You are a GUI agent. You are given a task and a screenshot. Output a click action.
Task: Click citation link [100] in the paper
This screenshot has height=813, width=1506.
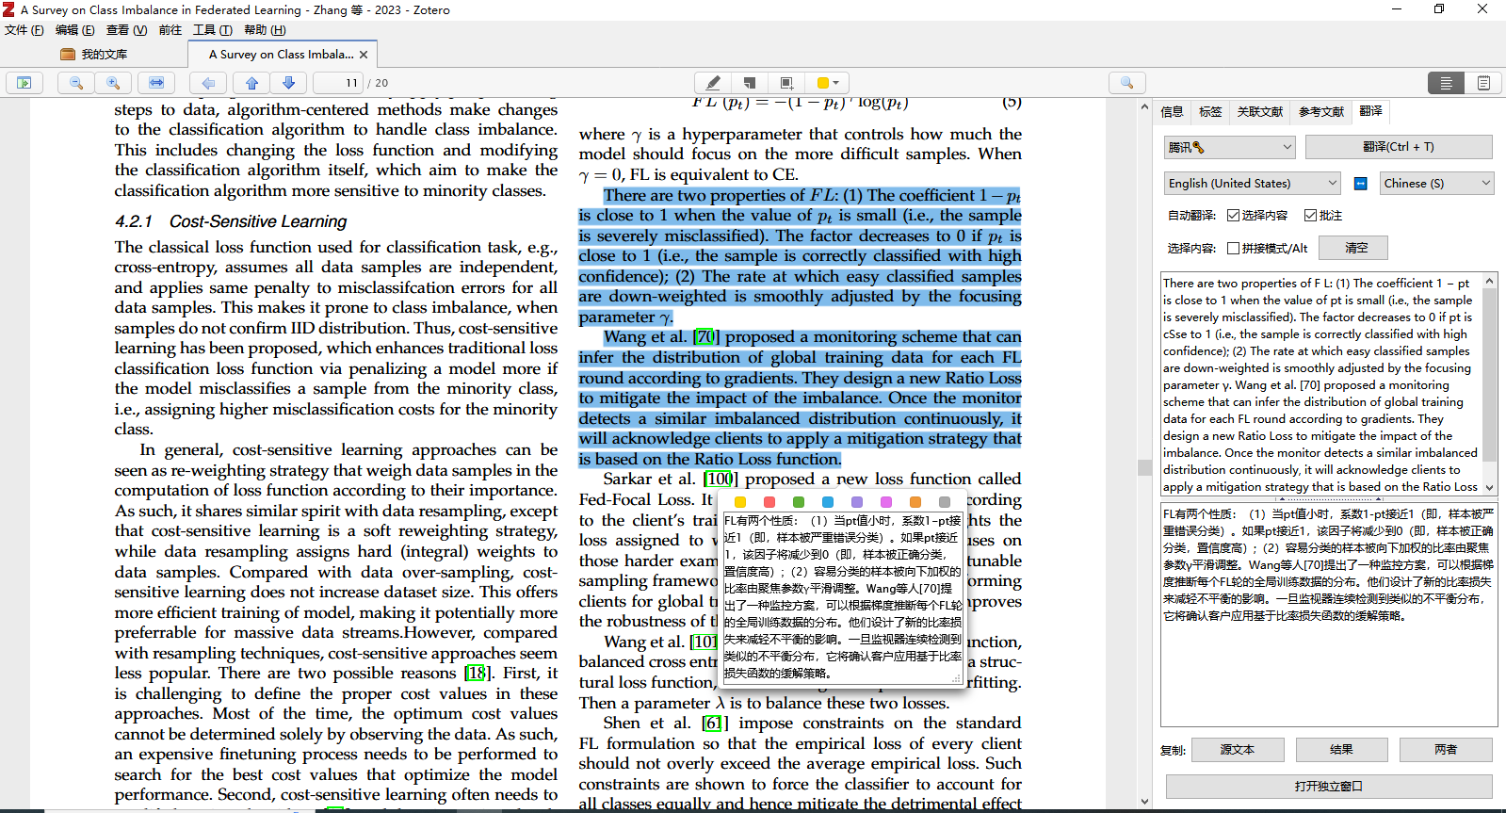point(719,480)
